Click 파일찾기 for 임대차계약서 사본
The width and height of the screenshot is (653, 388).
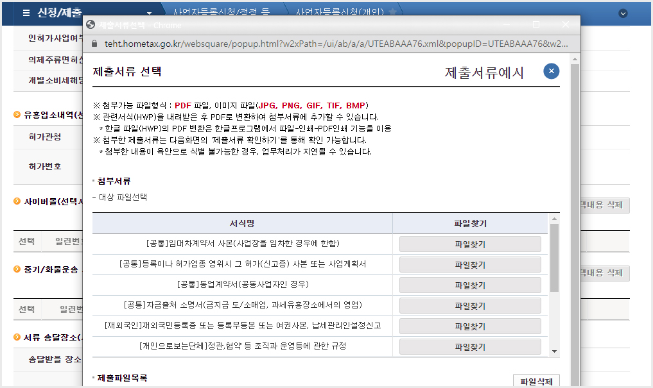click(x=470, y=244)
